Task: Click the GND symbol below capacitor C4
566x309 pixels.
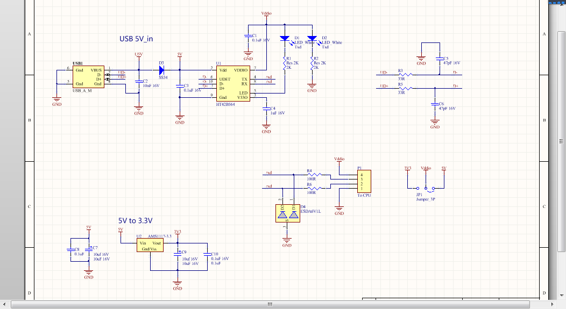Action: tap(266, 129)
